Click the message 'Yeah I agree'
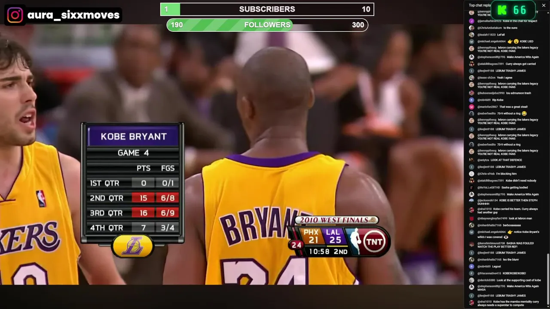 pos(504,78)
